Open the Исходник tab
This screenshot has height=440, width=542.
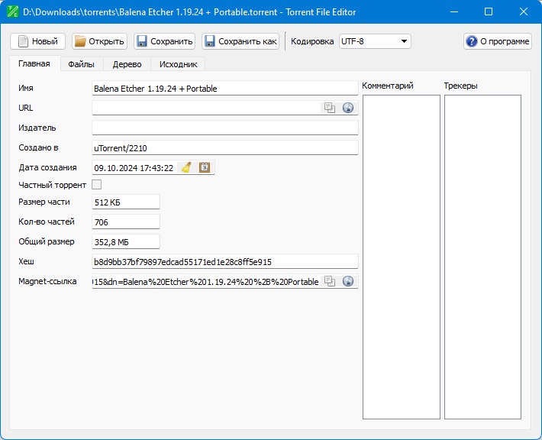179,64
